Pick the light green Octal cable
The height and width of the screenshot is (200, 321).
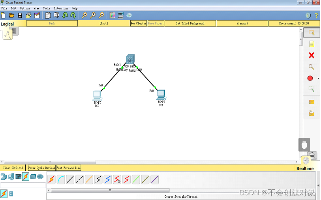136,179
